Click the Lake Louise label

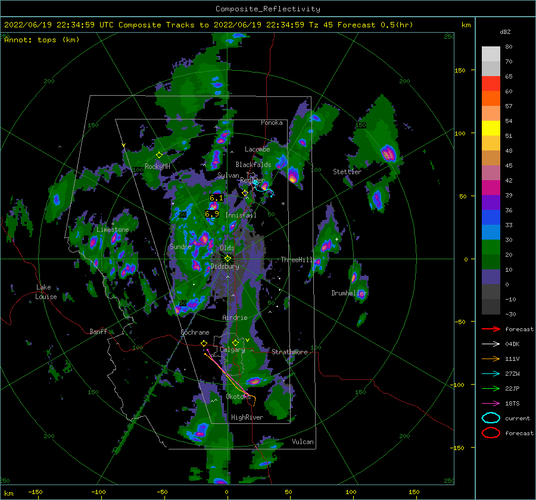(x=46, y=292)
